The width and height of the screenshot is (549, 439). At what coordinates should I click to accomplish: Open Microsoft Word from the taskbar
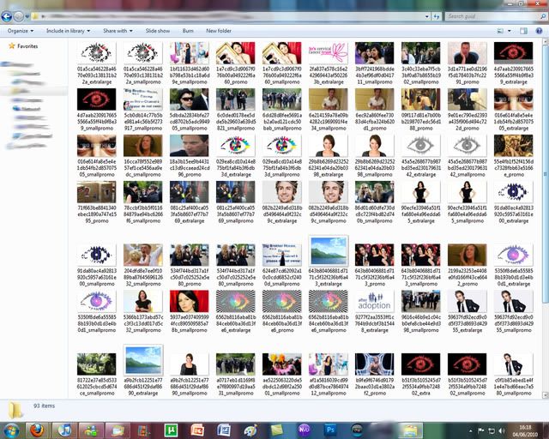tap(225, 429)
